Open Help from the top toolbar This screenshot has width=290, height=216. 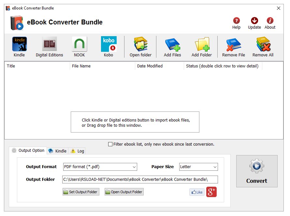point(236,20)
